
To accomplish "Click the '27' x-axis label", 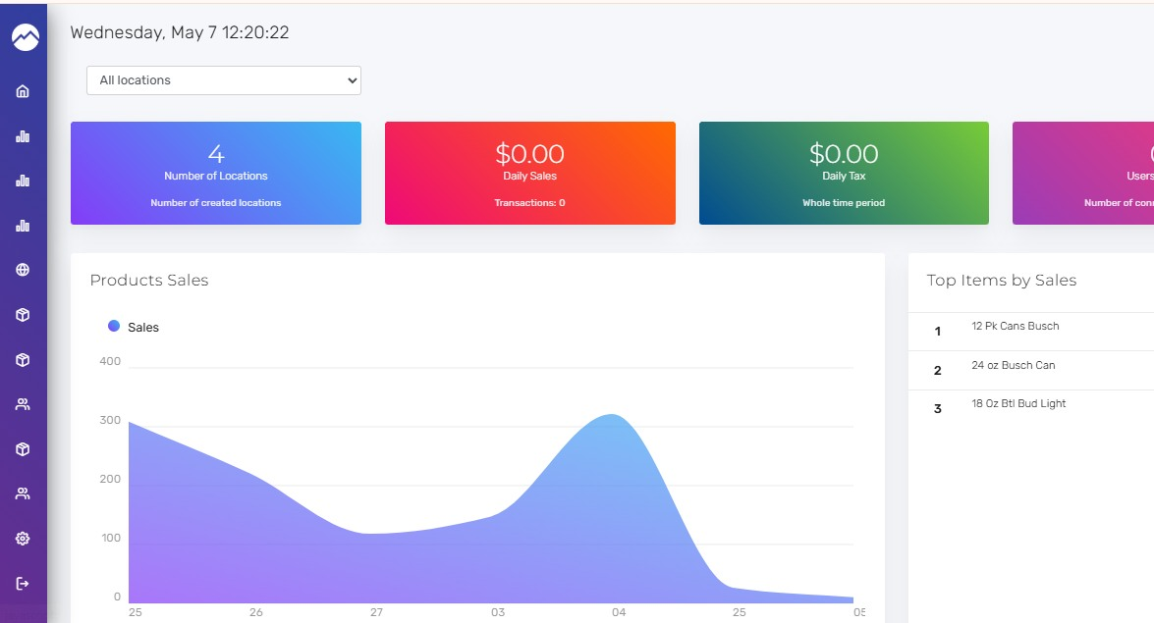I will click(377, 612).
